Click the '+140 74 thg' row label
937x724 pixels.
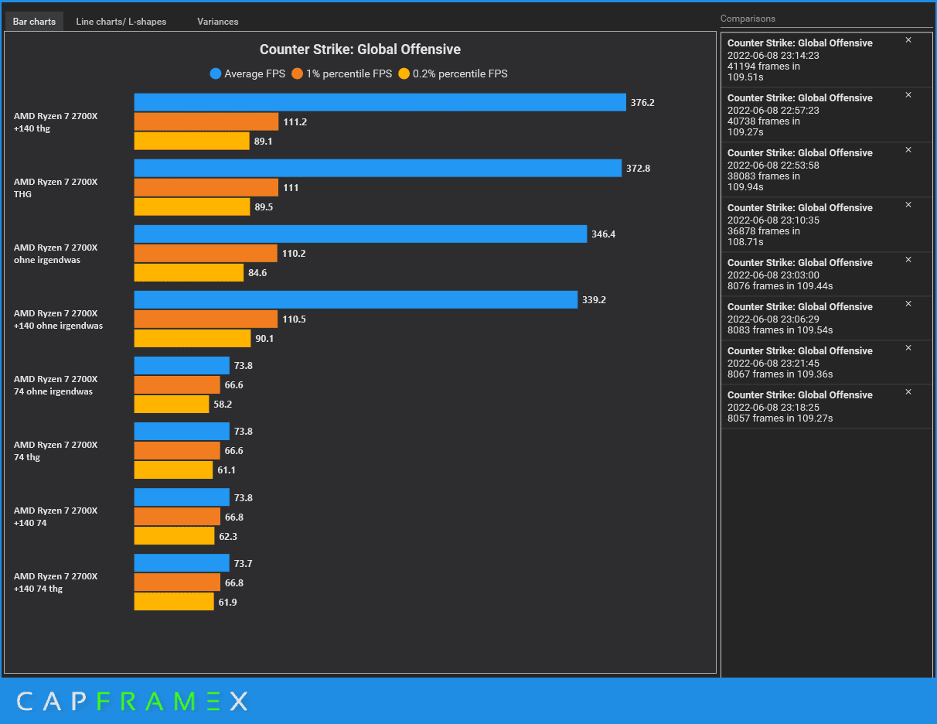point(56,582)
